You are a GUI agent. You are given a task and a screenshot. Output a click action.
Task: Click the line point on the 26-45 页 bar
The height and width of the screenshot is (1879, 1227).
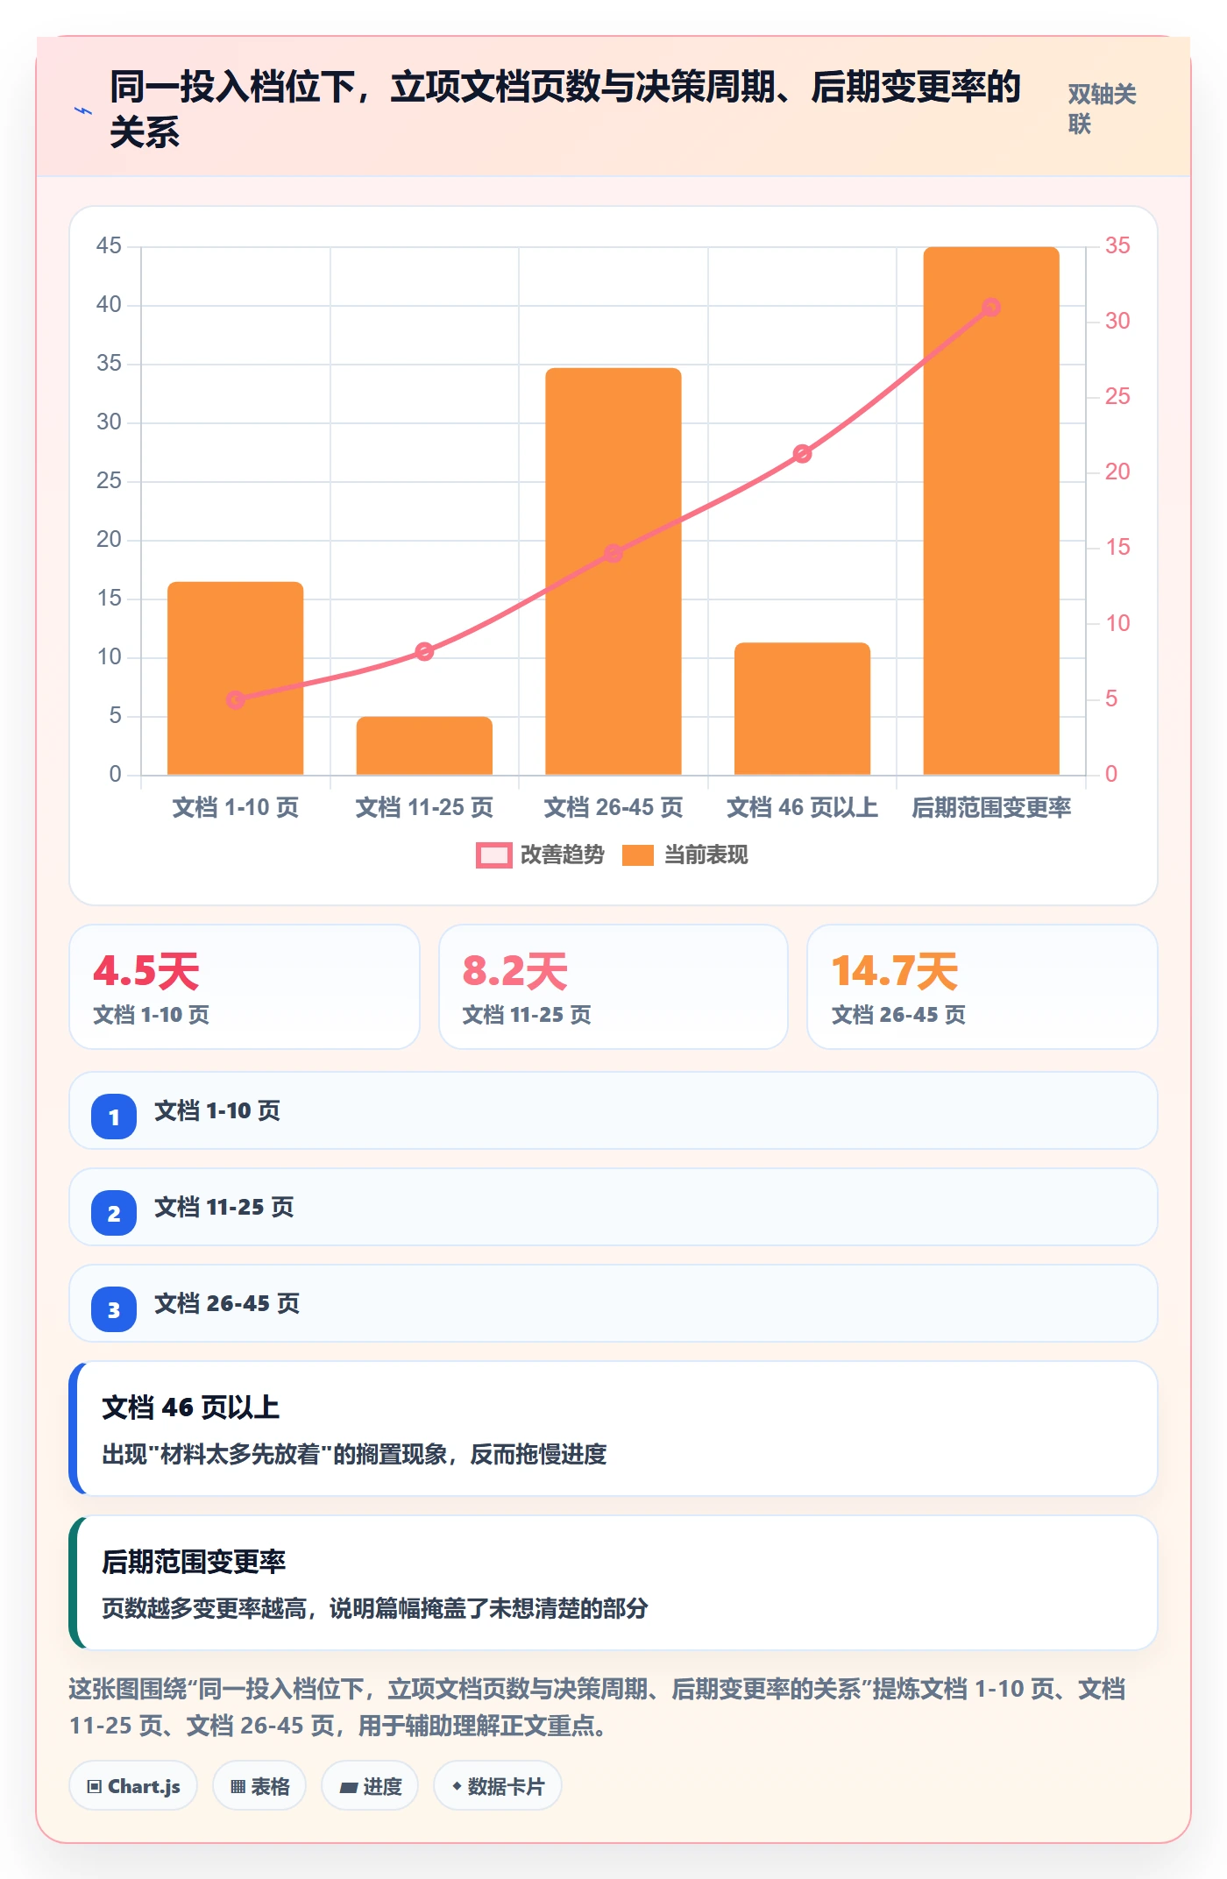(x=613, y=553)
